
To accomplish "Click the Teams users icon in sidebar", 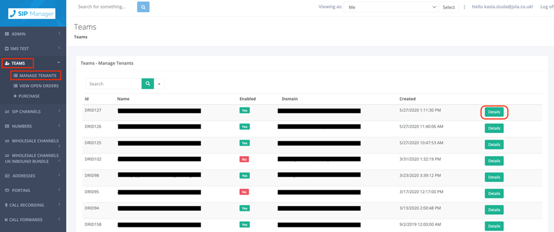I will (7, 63).
